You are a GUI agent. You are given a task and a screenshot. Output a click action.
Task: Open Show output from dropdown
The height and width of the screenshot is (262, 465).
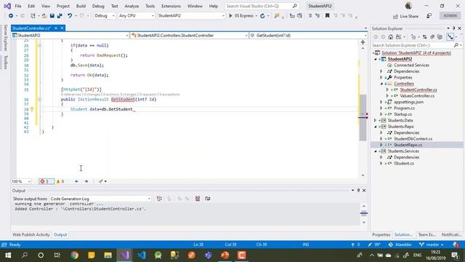point(100,199)
